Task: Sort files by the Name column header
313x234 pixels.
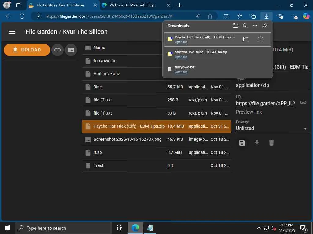Action: (x=99, y=48)
